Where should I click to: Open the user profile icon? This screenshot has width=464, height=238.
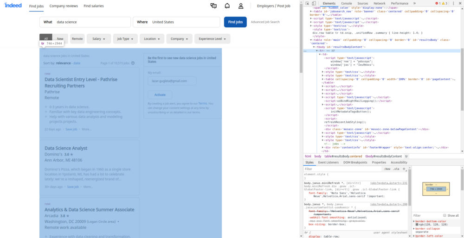[x=241, y=6]
